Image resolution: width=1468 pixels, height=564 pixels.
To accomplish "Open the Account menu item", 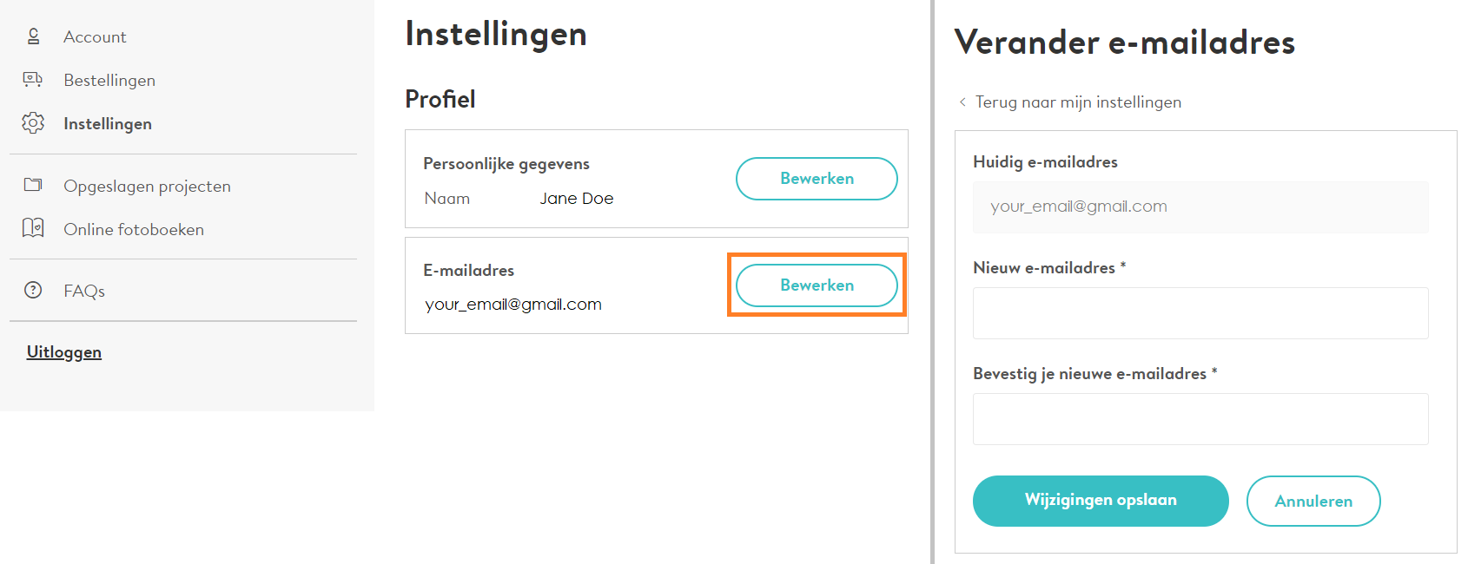I will tap(95, 37).
